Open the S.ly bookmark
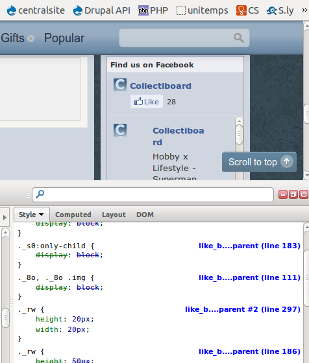This screenshot has width=309, height=363. 280,10
